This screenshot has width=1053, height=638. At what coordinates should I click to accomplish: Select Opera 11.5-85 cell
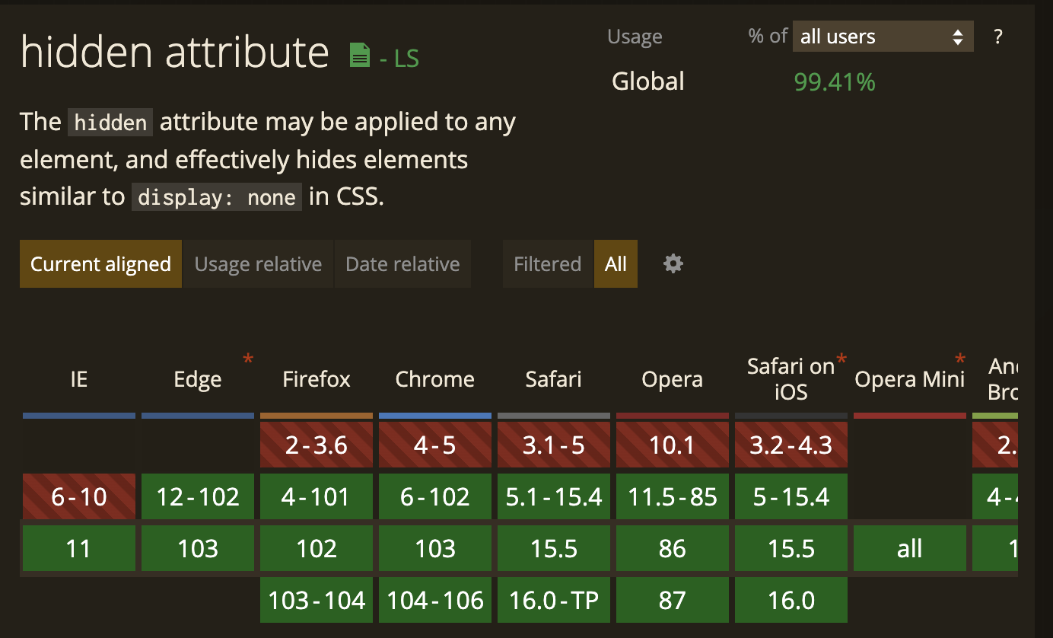[x=673, y=496]
